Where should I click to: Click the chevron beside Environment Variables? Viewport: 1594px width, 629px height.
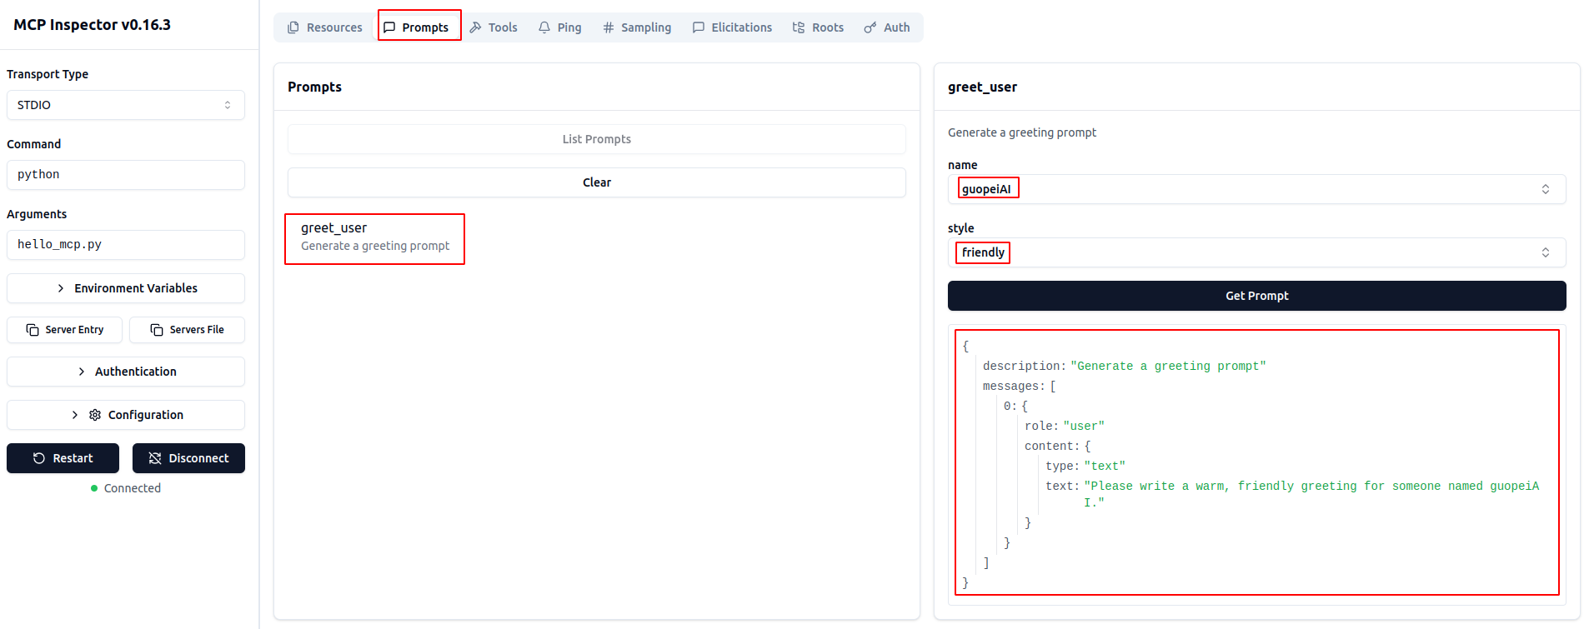click(x=61, y=288)
